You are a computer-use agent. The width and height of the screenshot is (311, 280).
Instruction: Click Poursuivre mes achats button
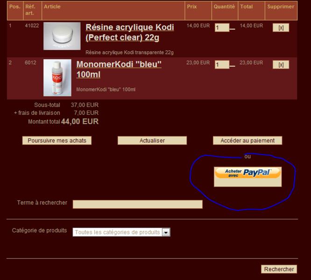[57, 140]
